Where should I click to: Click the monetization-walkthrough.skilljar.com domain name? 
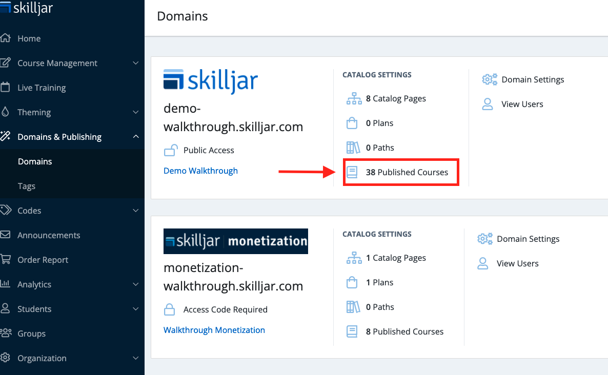233,277
